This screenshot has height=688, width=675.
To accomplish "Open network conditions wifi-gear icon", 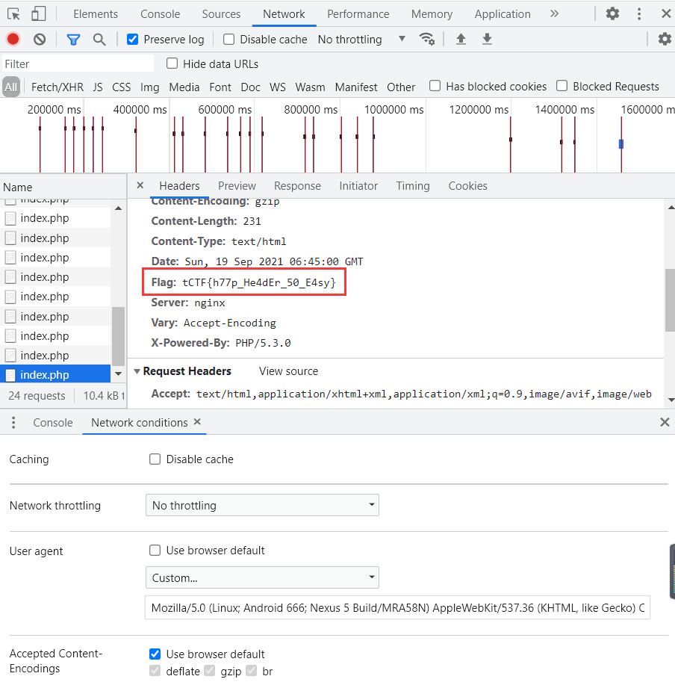I will pyautogui.click(x=427, y=39).
